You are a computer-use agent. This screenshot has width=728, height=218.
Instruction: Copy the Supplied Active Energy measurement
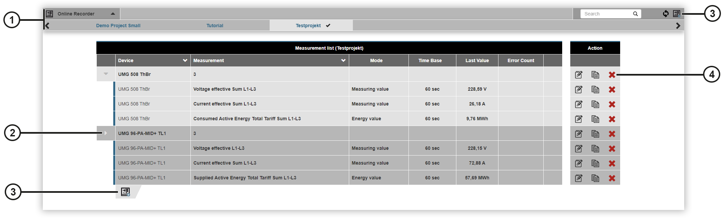595,178
